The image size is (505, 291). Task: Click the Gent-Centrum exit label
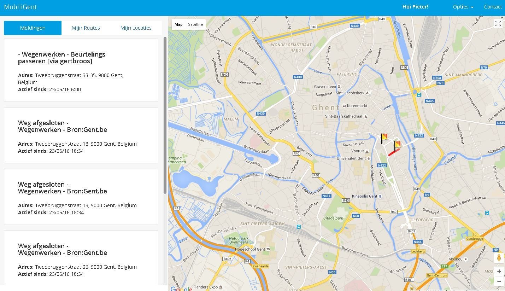[x=437, y=275]
